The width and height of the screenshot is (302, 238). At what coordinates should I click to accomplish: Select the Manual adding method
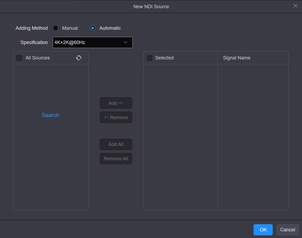[x=55, y=28]
